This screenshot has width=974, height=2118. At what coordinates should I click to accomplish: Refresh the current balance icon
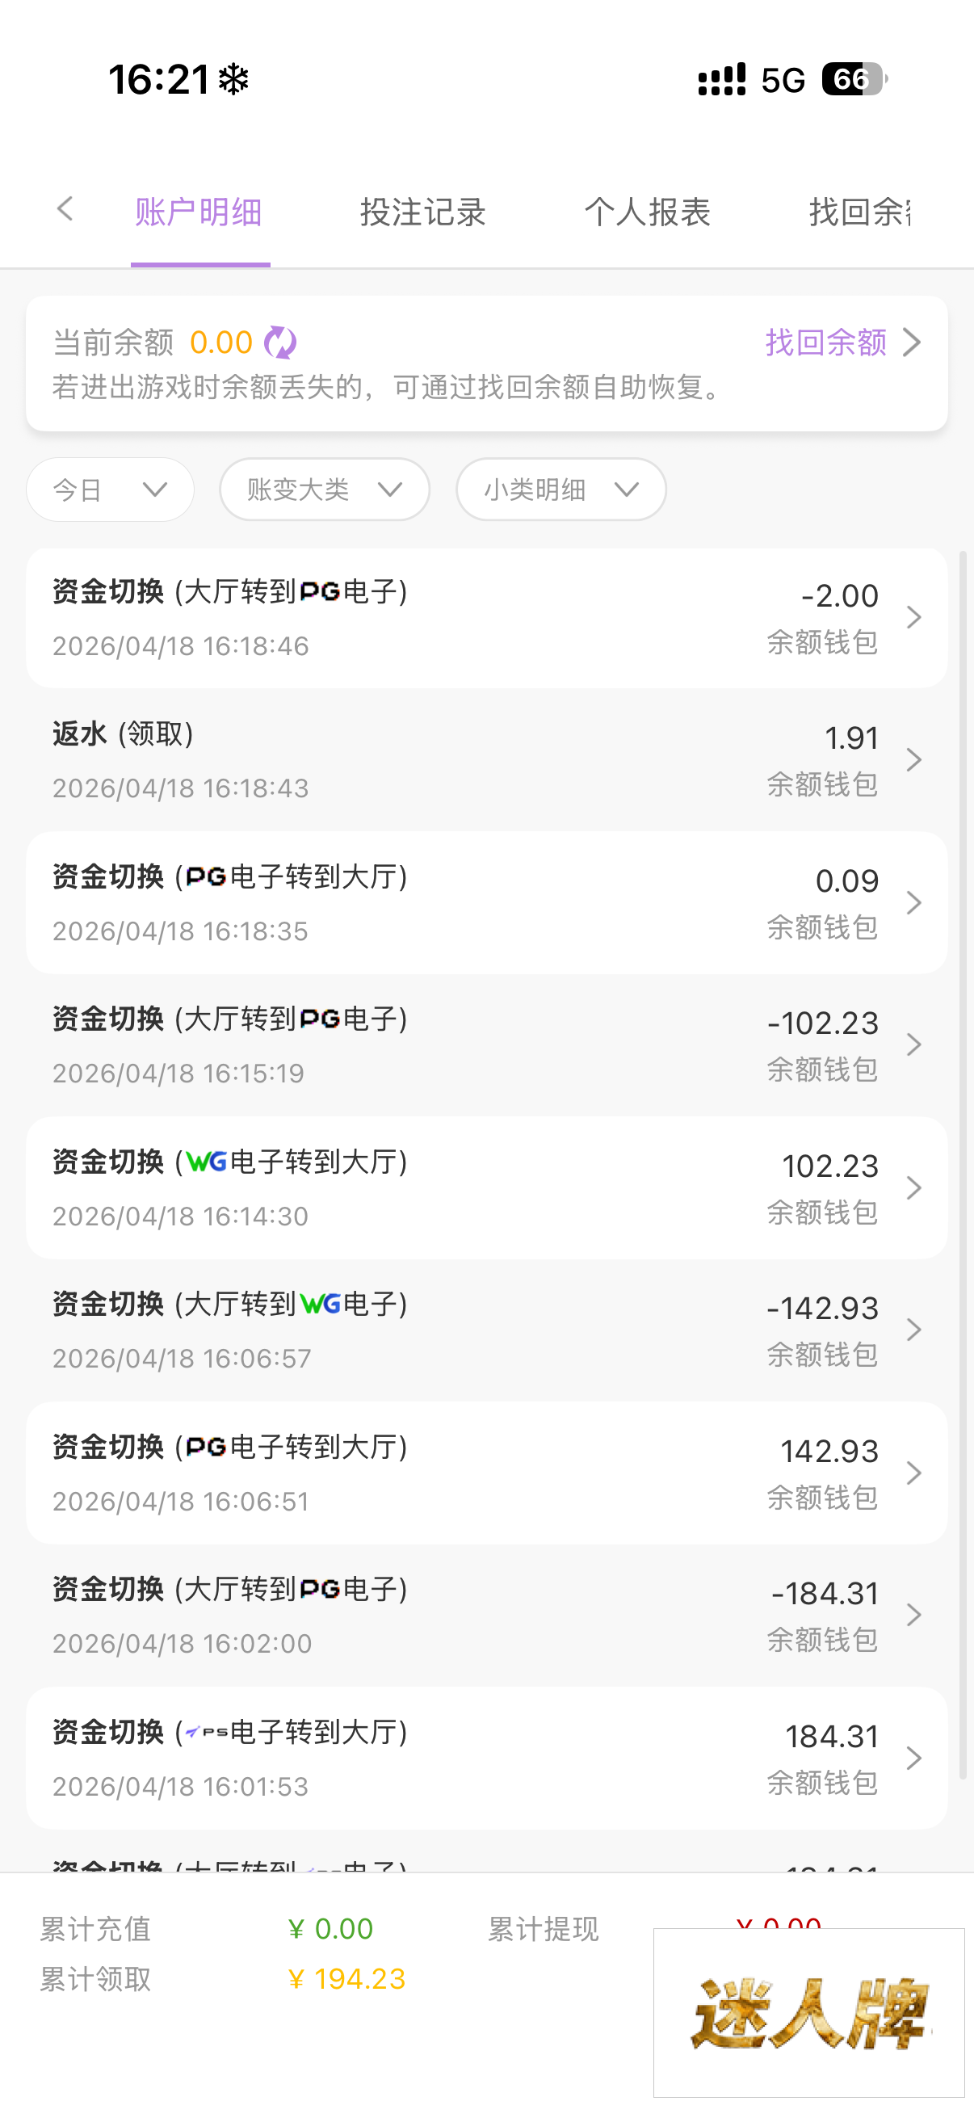pos(280,342)
